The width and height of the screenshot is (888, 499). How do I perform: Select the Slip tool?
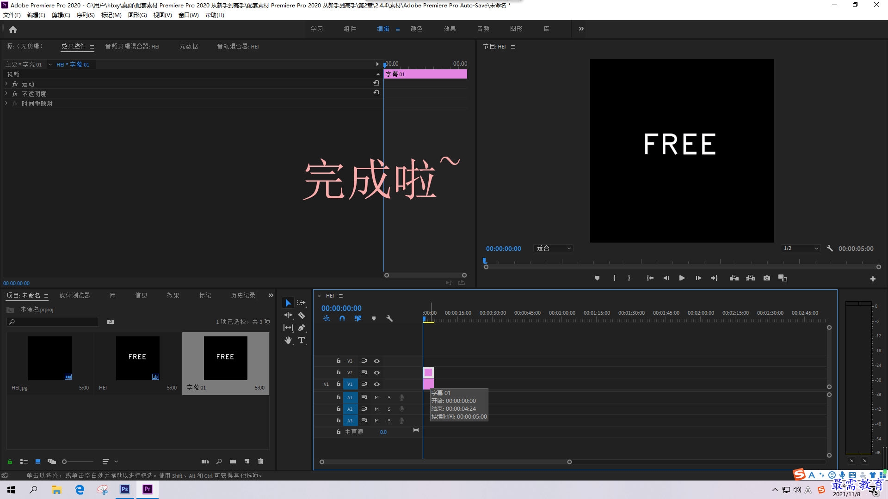point(288,328)
